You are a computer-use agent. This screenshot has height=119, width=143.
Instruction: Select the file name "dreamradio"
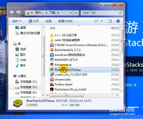tap(63, 79)
